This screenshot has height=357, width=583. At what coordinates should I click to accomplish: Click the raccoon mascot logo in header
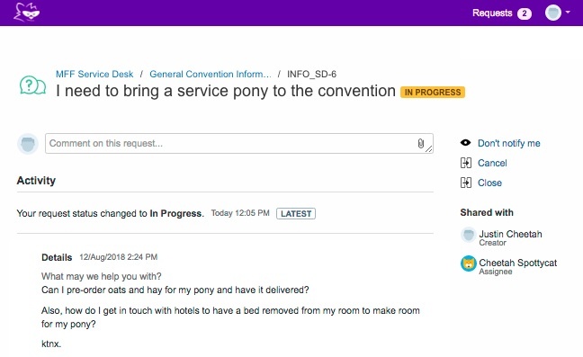point(26,13)
